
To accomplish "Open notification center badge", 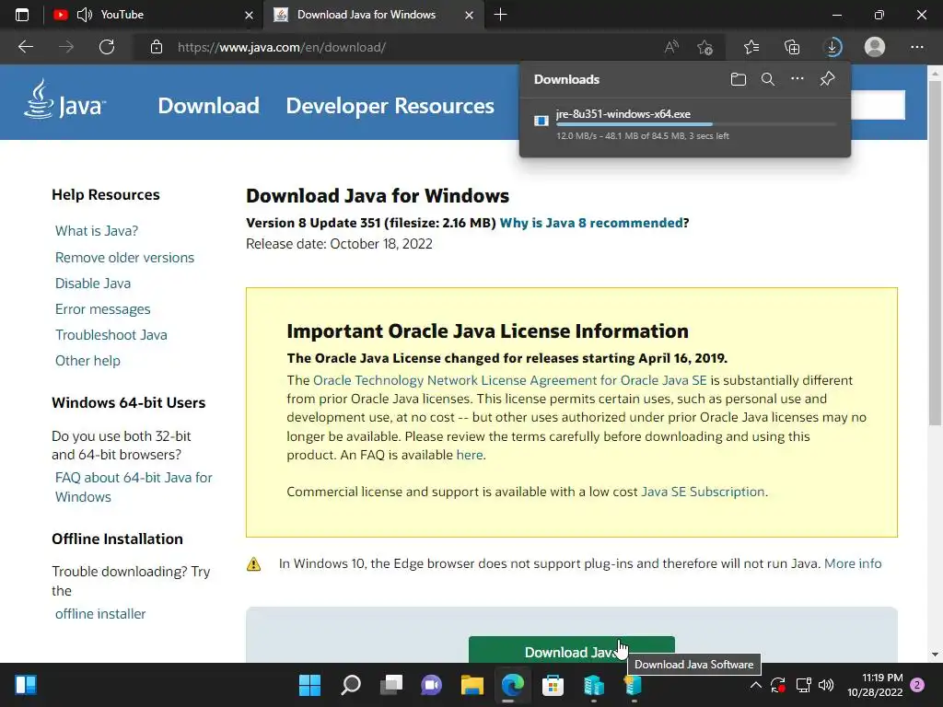I will (917, 685).
